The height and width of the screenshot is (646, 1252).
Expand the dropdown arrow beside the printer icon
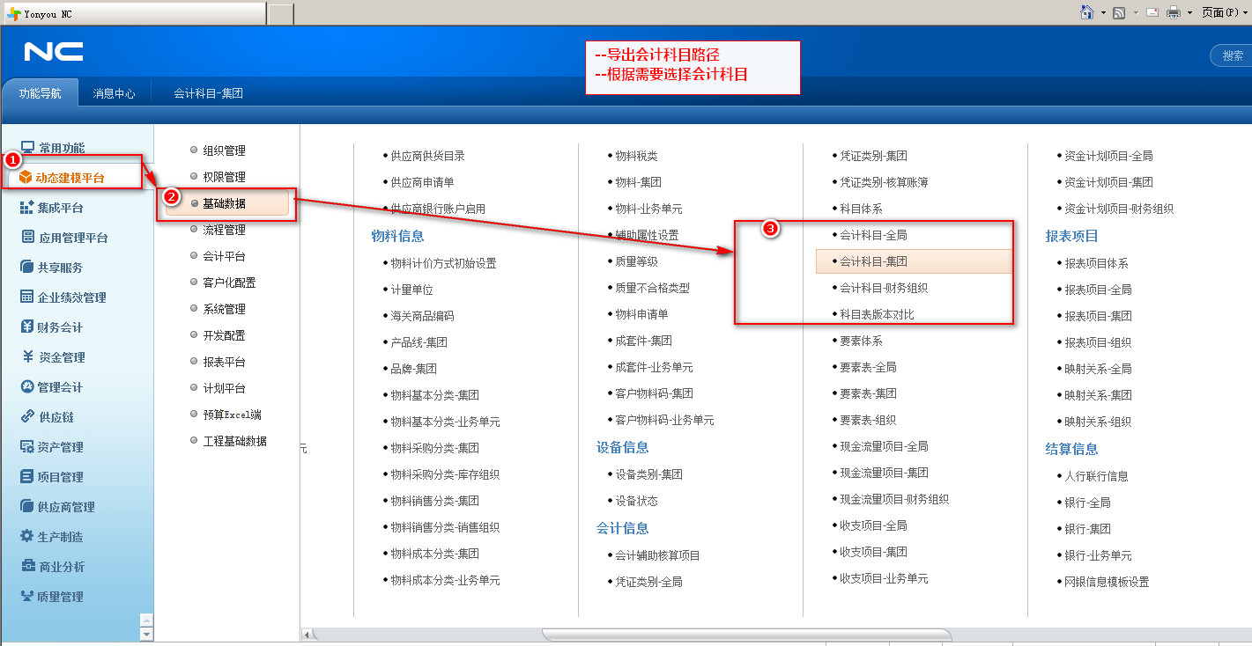pos(1189,12)
